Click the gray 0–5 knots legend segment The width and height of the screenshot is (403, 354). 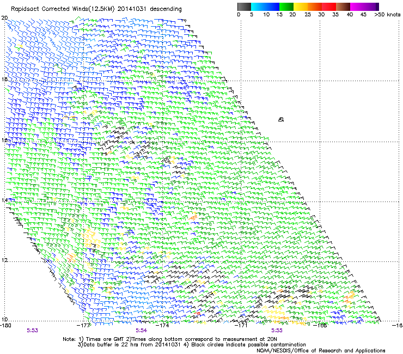(244, 7)
